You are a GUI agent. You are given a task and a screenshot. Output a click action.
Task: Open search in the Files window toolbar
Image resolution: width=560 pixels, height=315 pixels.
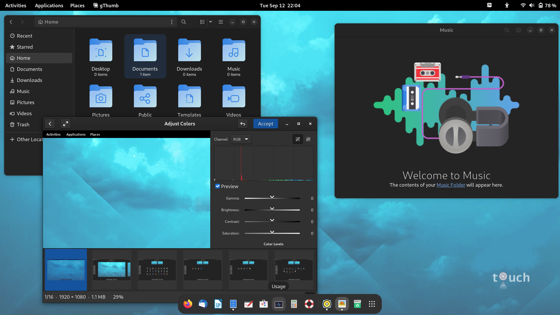[x=184, y=22]
